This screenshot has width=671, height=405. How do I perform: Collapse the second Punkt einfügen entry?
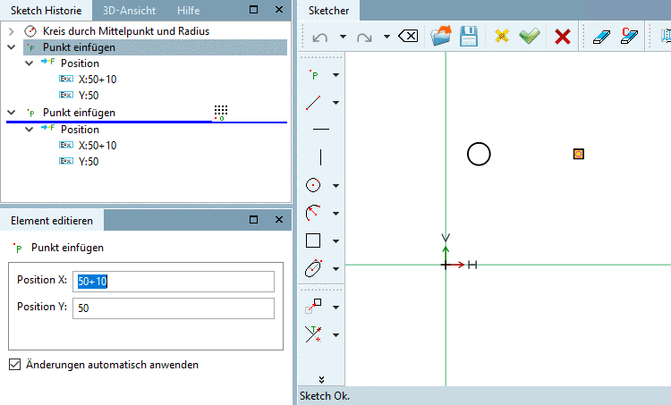pos(12,113)
